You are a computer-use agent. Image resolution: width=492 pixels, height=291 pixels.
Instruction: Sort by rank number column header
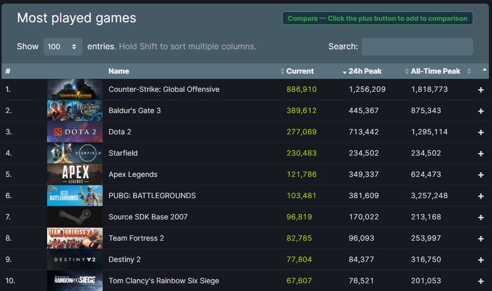click(x=8, y=71)
